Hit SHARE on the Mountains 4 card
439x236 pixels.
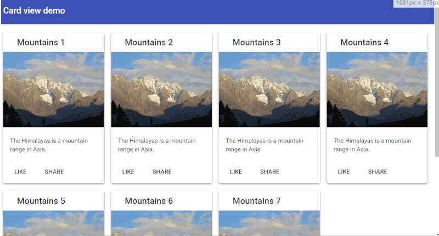tap(378, 171)
